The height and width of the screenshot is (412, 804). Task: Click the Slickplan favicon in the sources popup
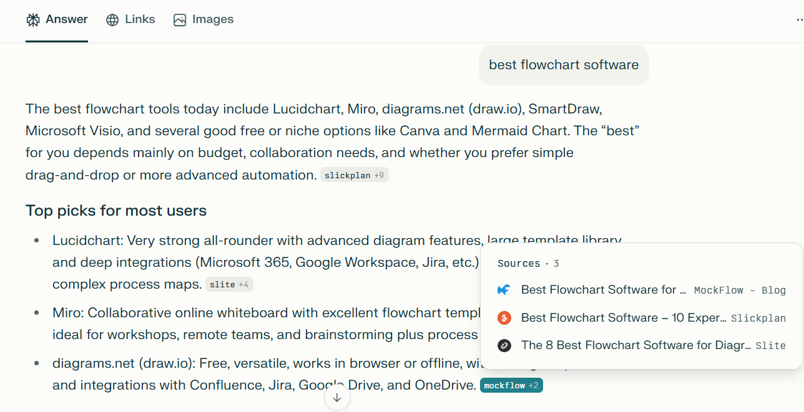click(x=504, y=318)
